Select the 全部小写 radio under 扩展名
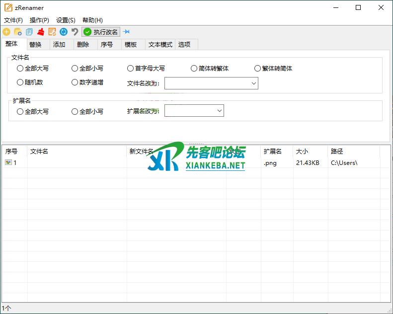This screenshot has width=393, height=314. tap(75, 112)
